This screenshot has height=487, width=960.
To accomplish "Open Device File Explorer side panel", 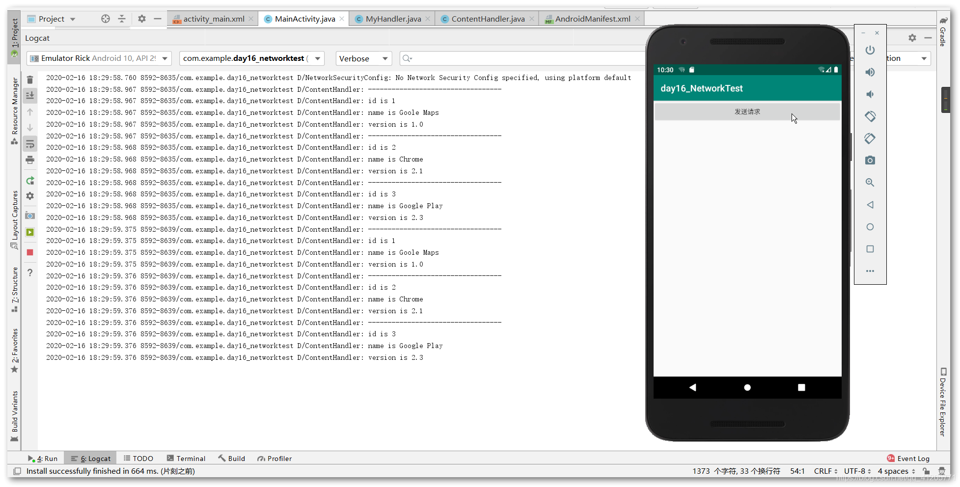I will [x=943, y=402].
